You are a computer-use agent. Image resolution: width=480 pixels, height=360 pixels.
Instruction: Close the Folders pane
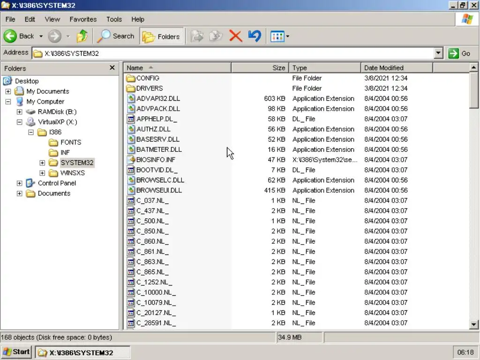coord(112,67)
